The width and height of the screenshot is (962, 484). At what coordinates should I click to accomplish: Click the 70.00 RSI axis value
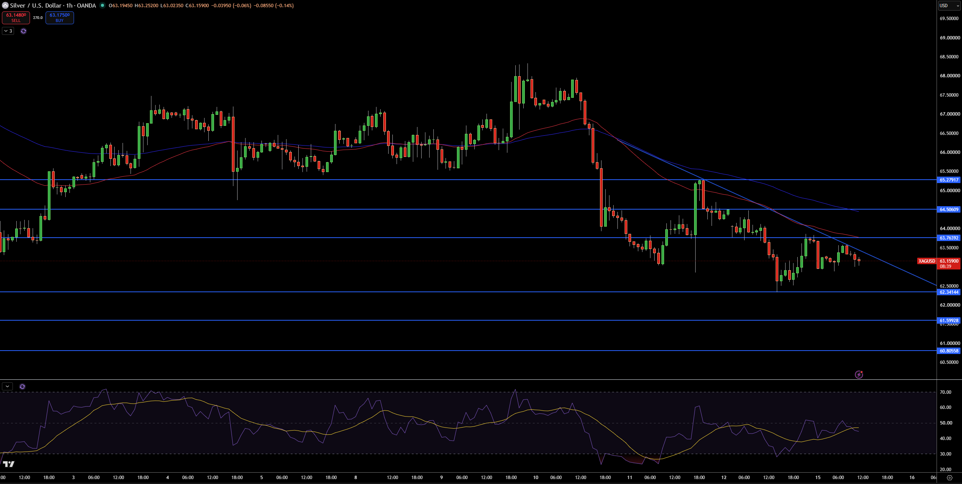click(945, 392)
